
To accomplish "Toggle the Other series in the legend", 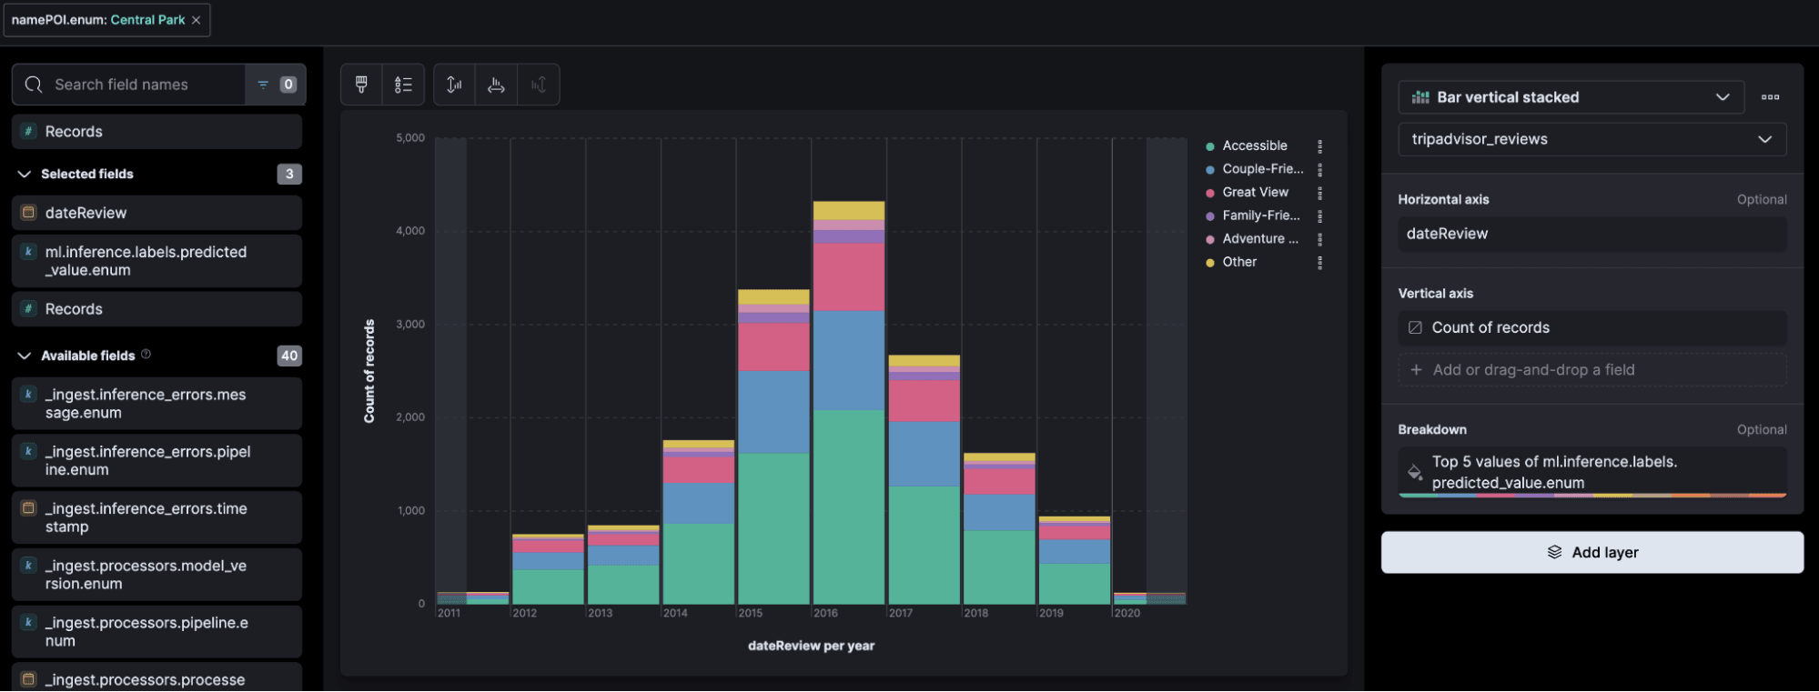I will pyautogui.click(x=1231, y=262).
